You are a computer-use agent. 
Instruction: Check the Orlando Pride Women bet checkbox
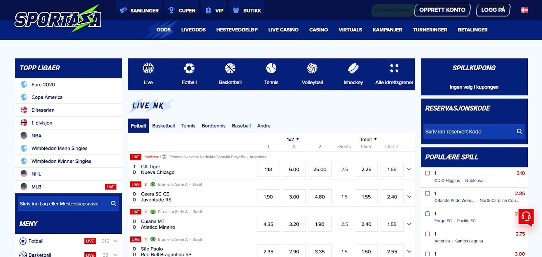[428, 193]
